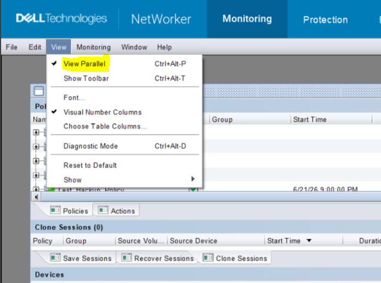Switch to the Policies tab
The image size is (381, 283).
pyautogui.click(x=69, y=210)
